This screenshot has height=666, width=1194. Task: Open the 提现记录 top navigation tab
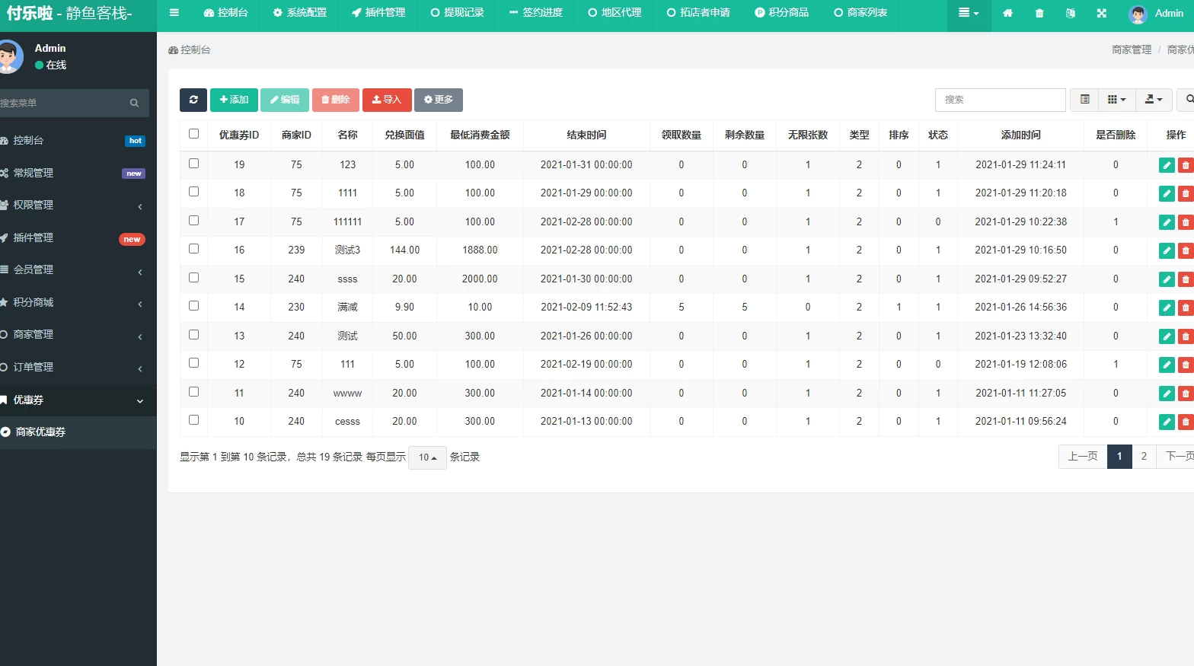pyautogui.click(x=457, y=13)
